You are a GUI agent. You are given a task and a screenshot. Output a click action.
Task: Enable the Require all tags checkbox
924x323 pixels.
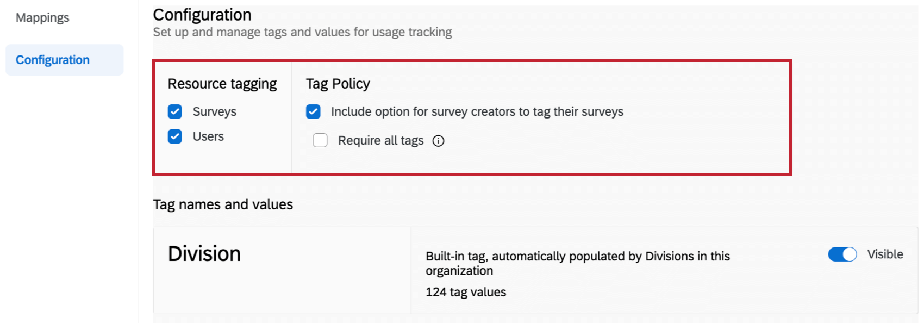320,141
